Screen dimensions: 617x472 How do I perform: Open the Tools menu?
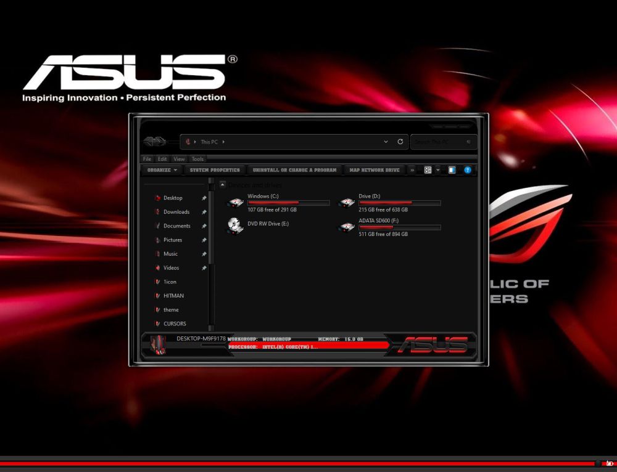click(x=197, y=159)
